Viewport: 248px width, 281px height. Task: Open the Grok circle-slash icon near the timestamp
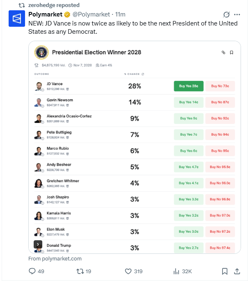tap(226, 14)
